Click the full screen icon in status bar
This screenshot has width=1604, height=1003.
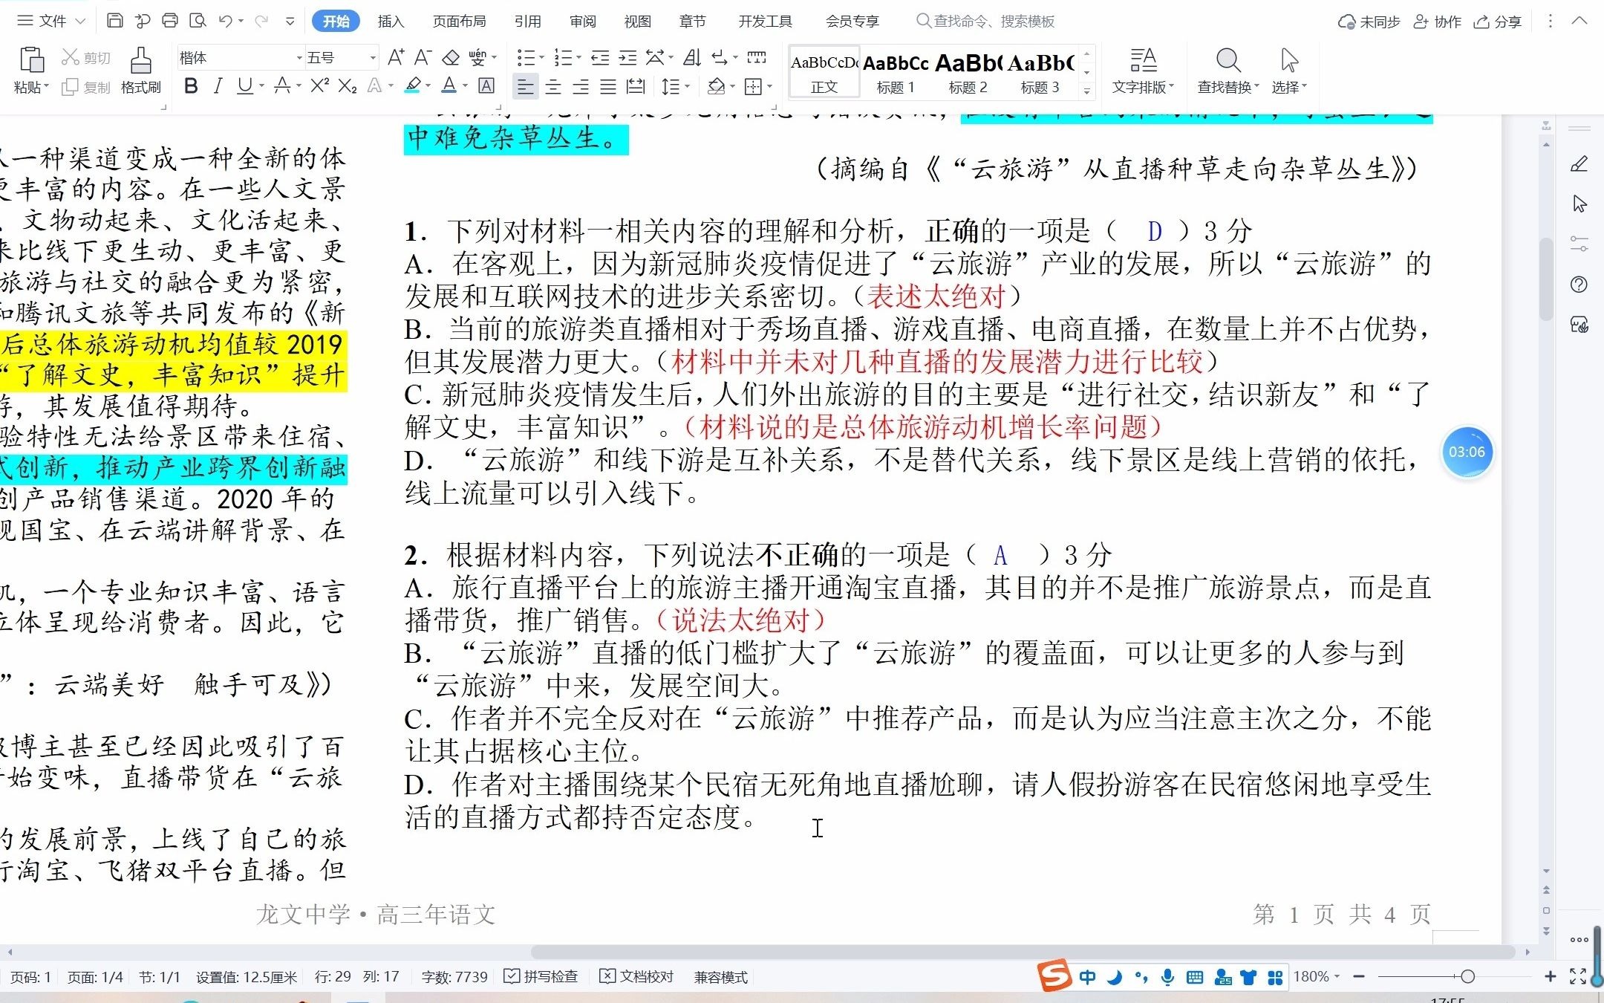coord(1578,976)
